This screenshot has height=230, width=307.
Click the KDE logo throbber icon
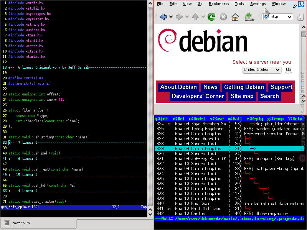pyautogui.click(x=301, y=4)
